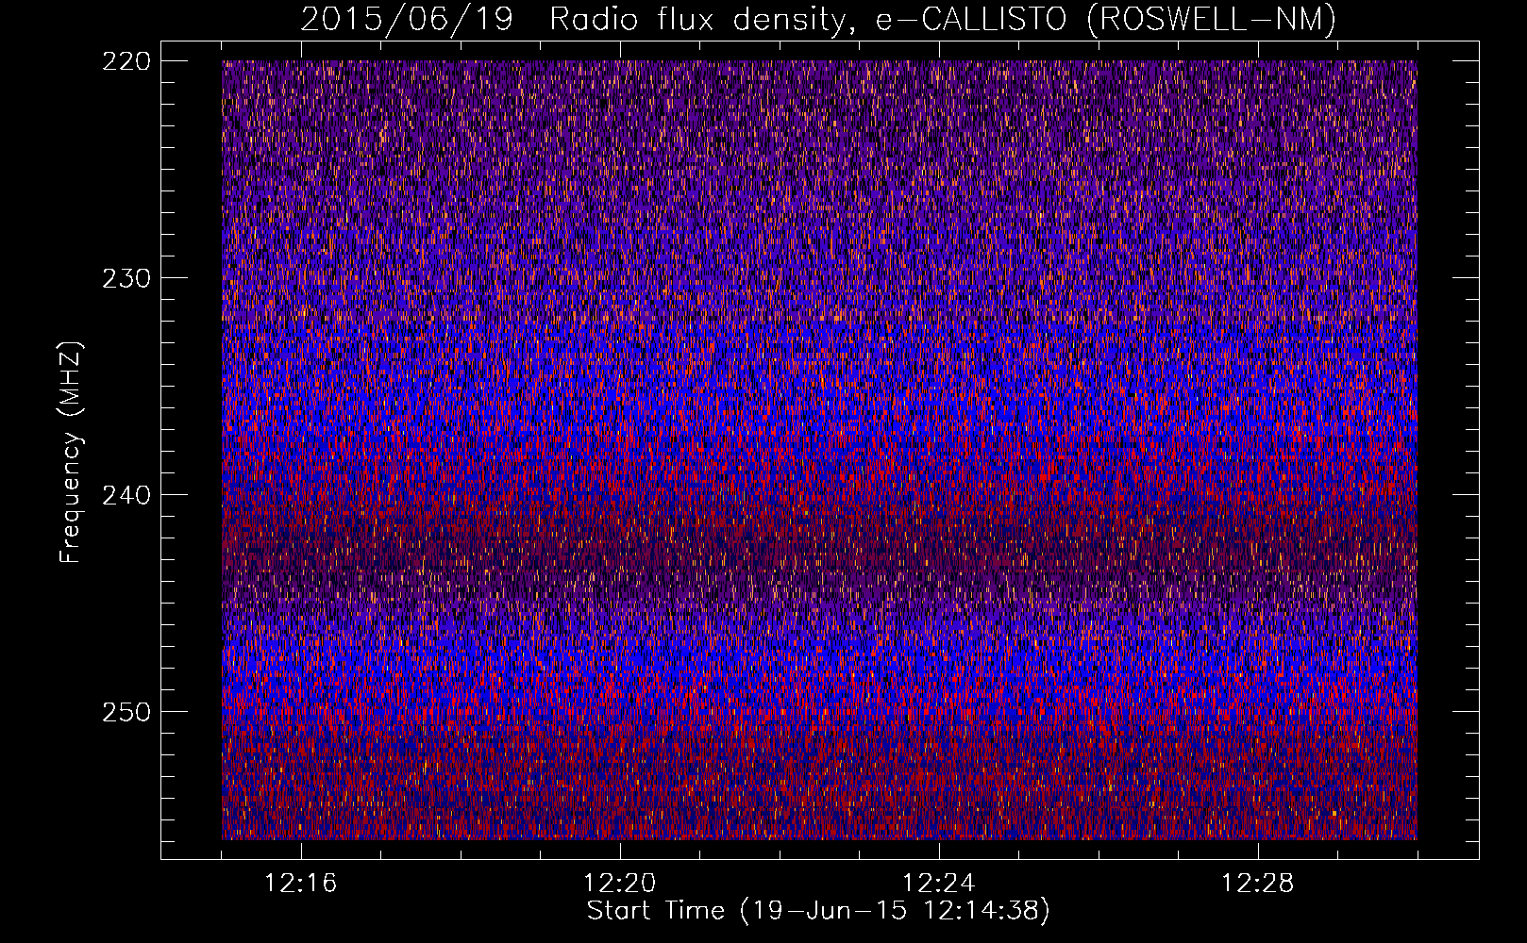The image size is (1527, 943).
Task: Click the Start Time axis caption
Action: click(x=818, y=911)
